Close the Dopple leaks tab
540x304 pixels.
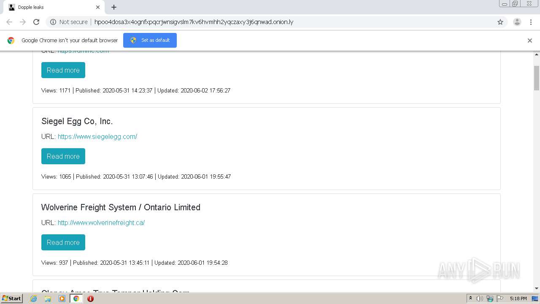point(98,7)
